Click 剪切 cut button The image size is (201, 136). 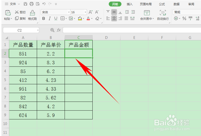[x=20, y=12]
